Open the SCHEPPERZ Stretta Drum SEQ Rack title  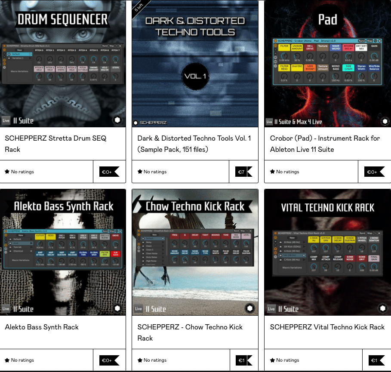pyautogui.click(x=55, y=144)
